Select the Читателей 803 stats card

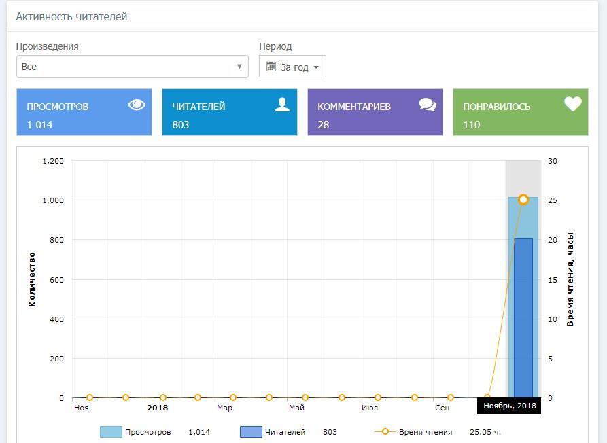click(229, 112)
